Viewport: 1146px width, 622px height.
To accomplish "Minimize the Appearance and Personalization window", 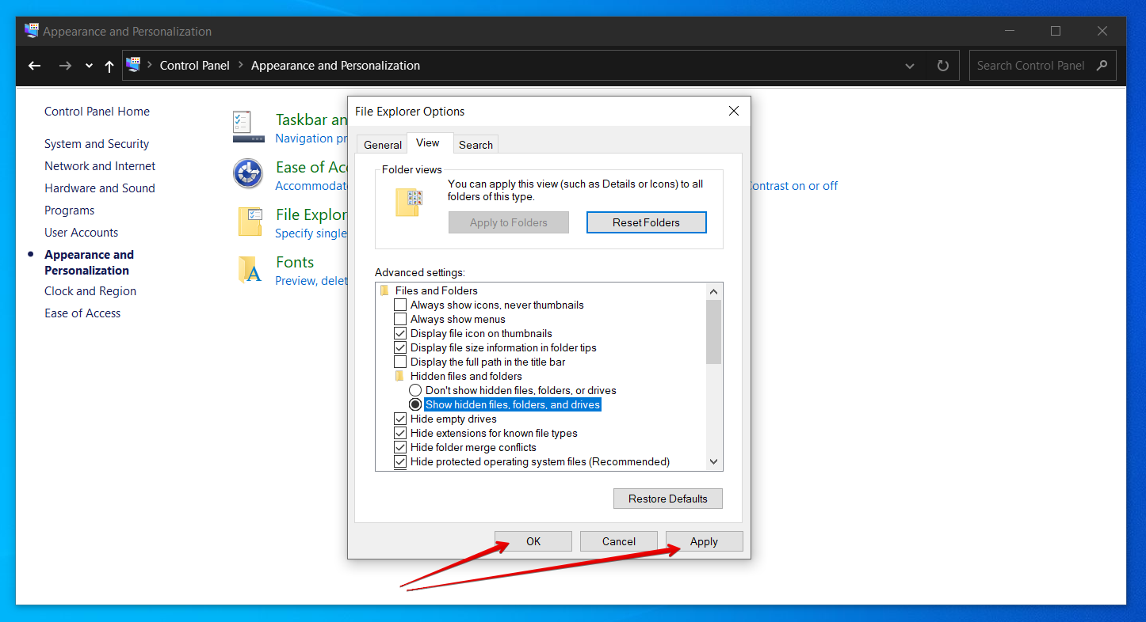I will tap(1009, 31).
